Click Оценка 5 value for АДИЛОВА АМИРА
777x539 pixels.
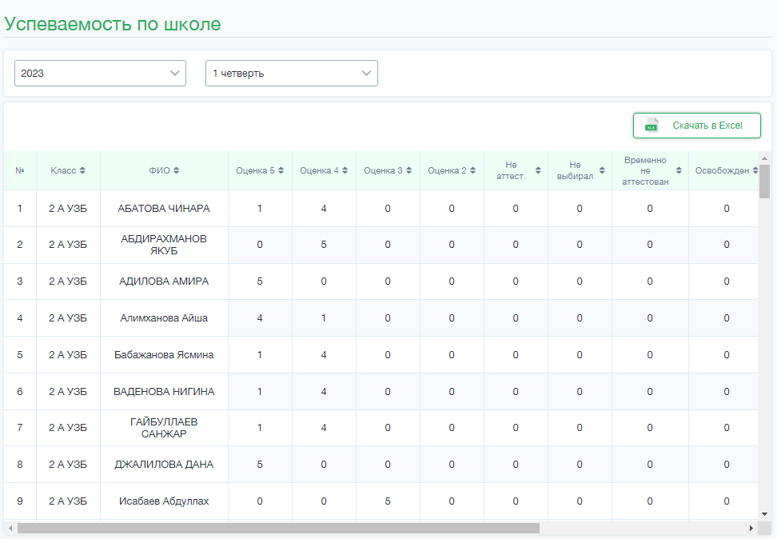[x=260, y=281]
